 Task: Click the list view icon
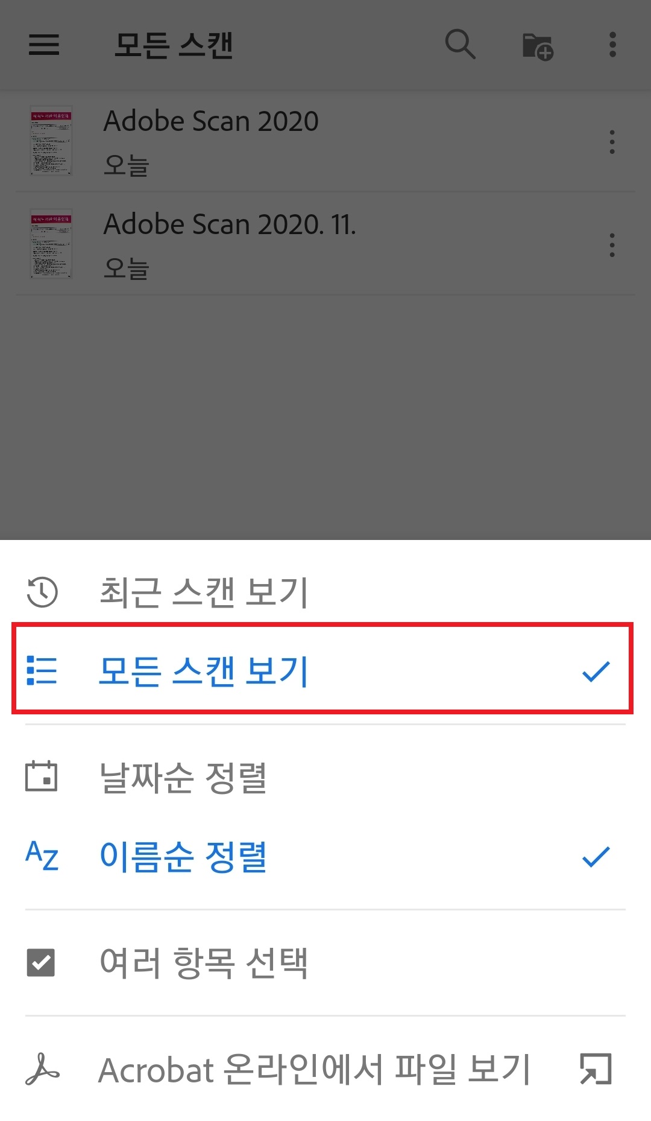point(42,671)
